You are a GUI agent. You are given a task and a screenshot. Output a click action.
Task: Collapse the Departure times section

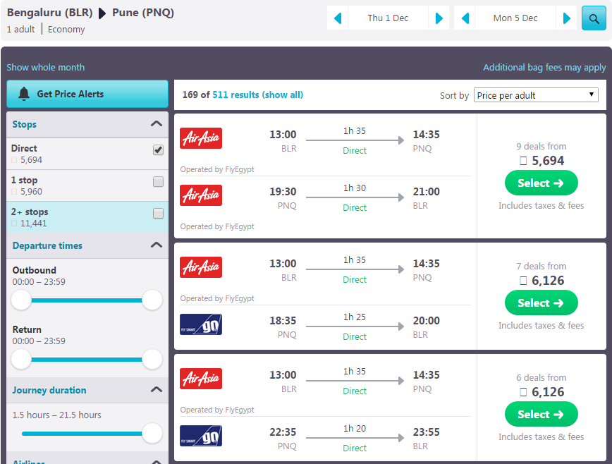[156, 245]
